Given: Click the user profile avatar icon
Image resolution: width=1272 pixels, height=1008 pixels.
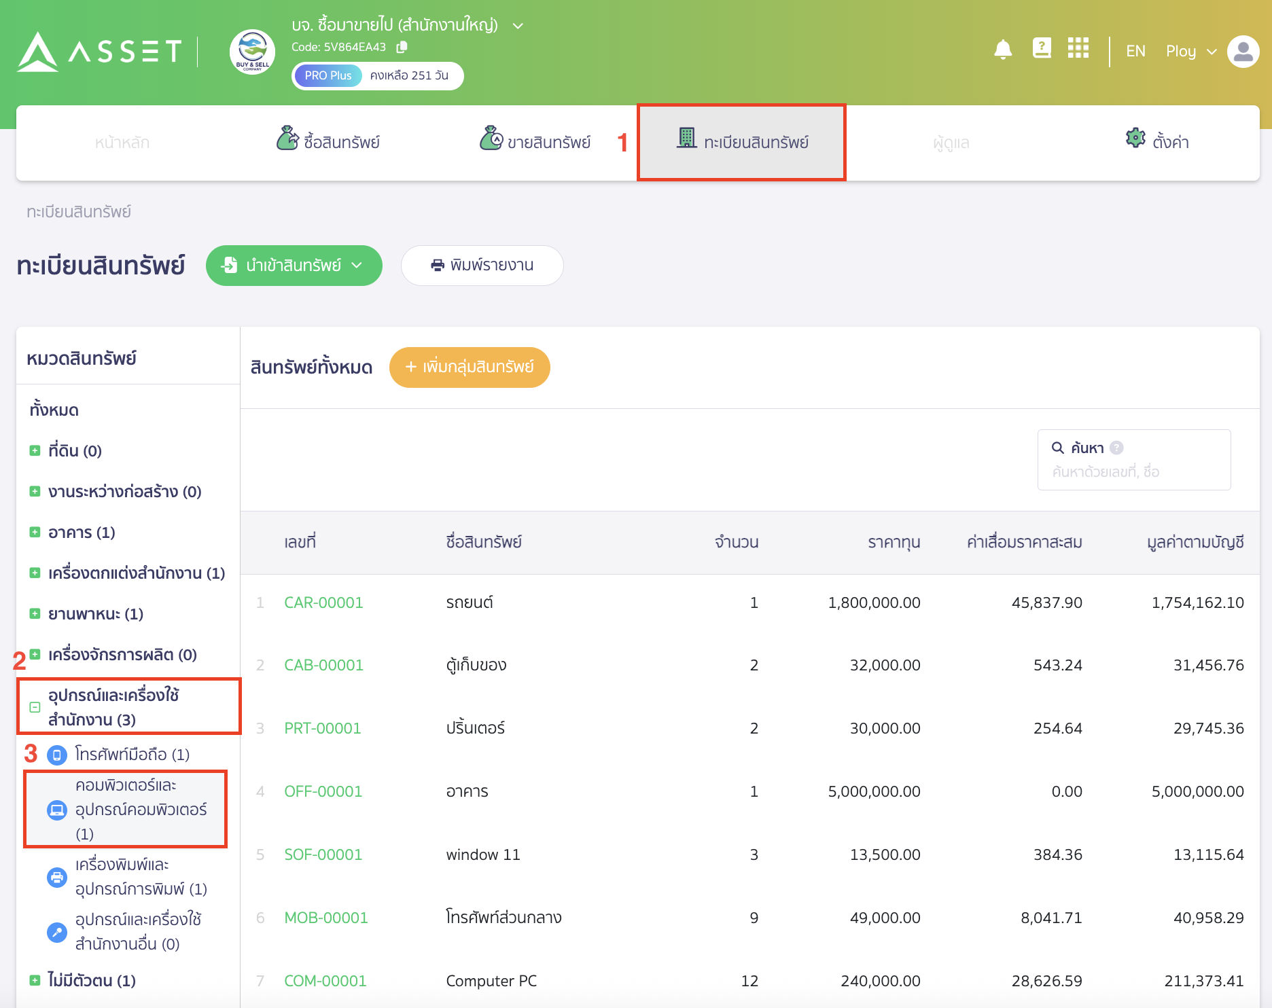Looking at the screenshot, I should [x=1243, y=52].
